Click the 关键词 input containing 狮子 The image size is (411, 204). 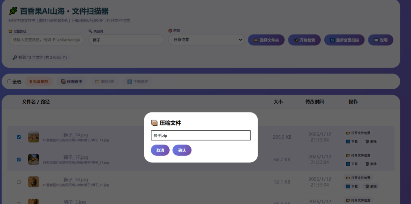click(126, 40)
